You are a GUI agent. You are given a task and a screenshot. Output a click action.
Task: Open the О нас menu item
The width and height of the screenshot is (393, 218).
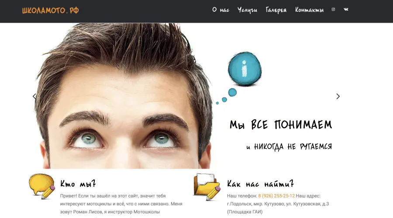click(221, 10)
